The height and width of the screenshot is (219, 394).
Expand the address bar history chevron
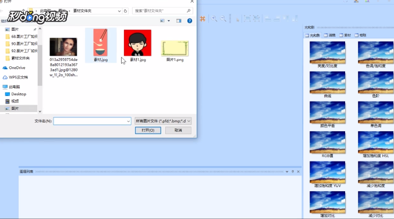119,11
